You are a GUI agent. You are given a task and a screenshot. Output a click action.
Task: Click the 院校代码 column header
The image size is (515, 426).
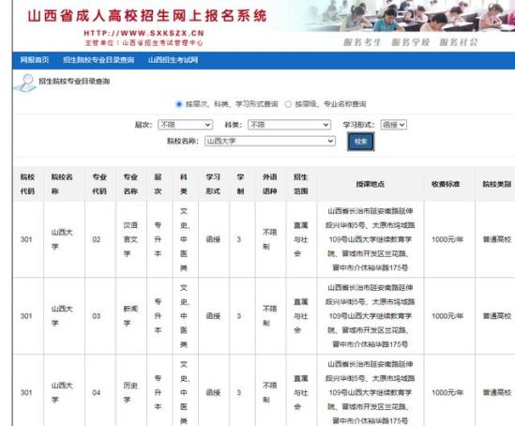27,184
